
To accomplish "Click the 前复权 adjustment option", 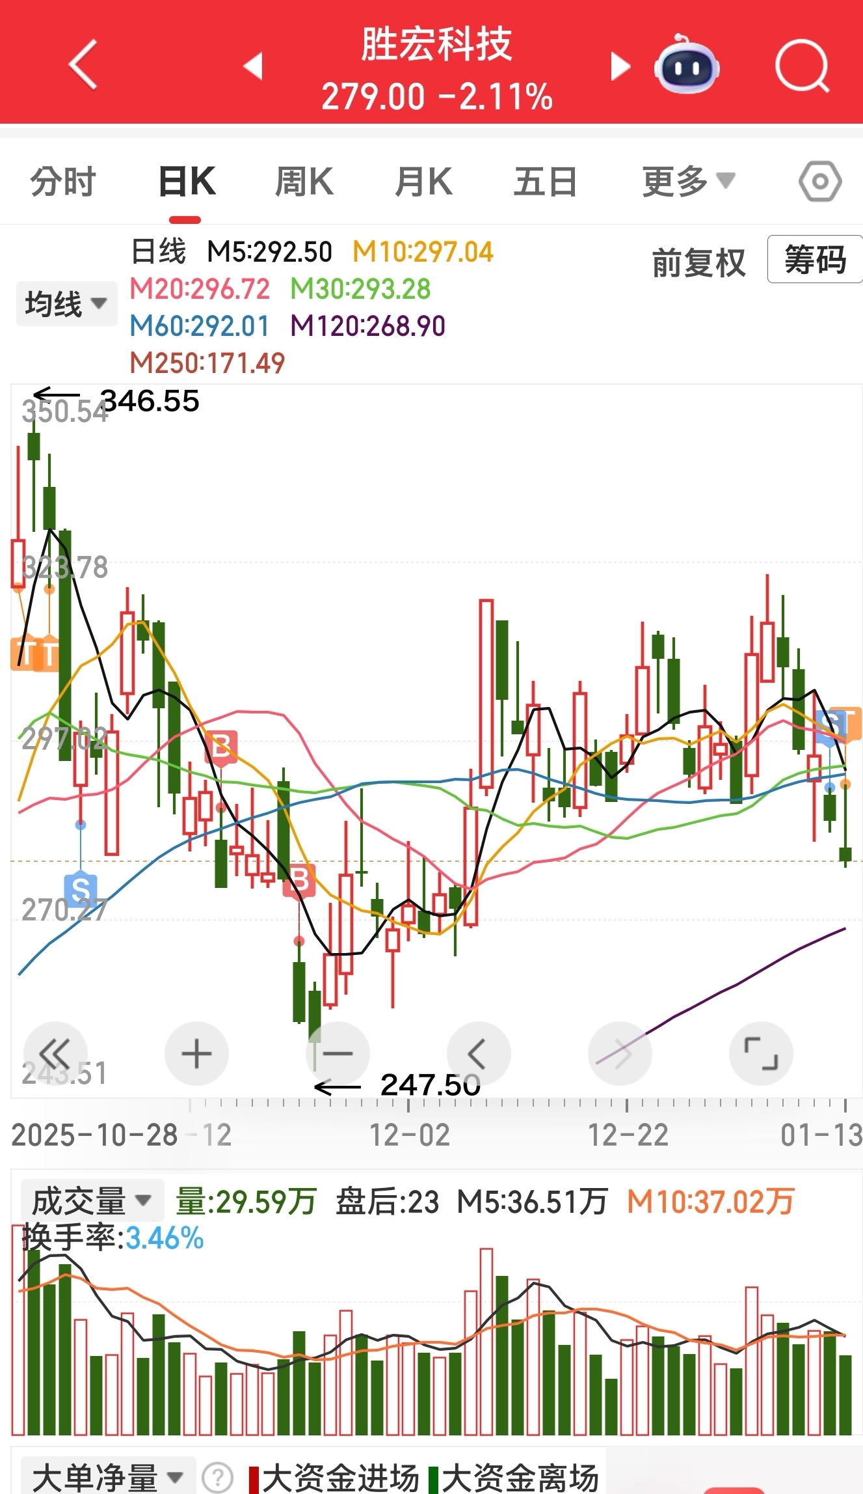I will pyautogui.click(x=698, y=262).
